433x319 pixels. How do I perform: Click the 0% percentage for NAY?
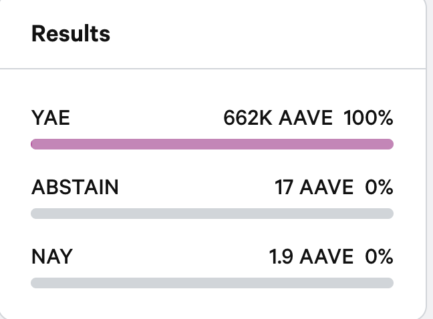point(379,257)
